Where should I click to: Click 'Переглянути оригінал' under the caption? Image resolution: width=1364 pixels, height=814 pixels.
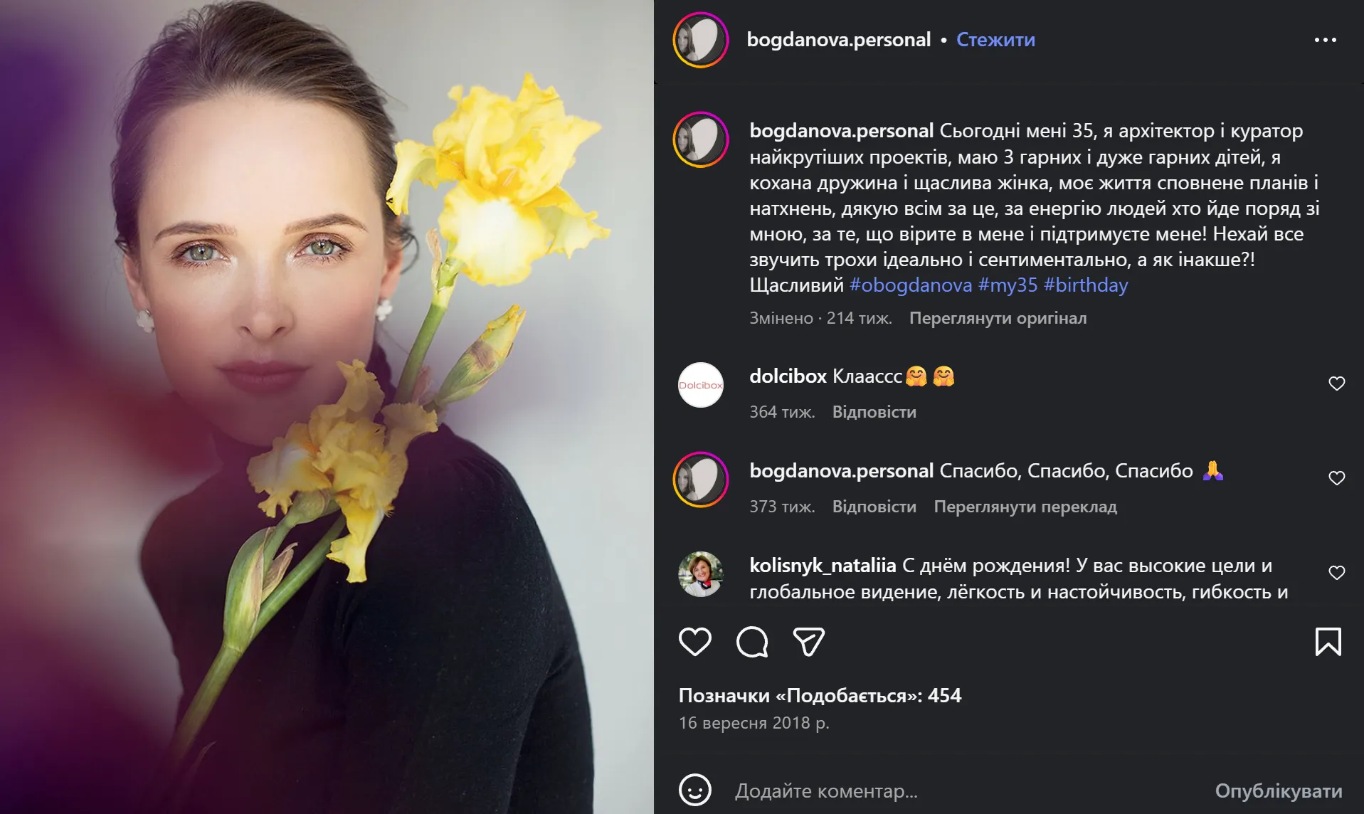998,318
